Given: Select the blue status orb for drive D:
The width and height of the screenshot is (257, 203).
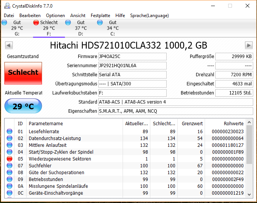Looking at the screenshot, I should 68,22.
